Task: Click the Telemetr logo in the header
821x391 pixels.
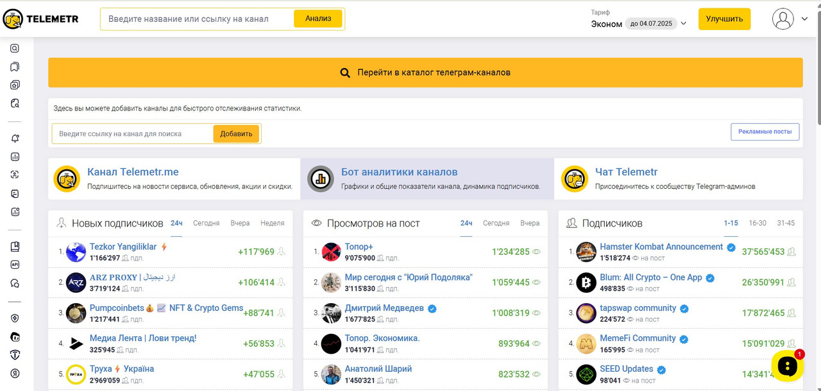Action: coord(41,19)
